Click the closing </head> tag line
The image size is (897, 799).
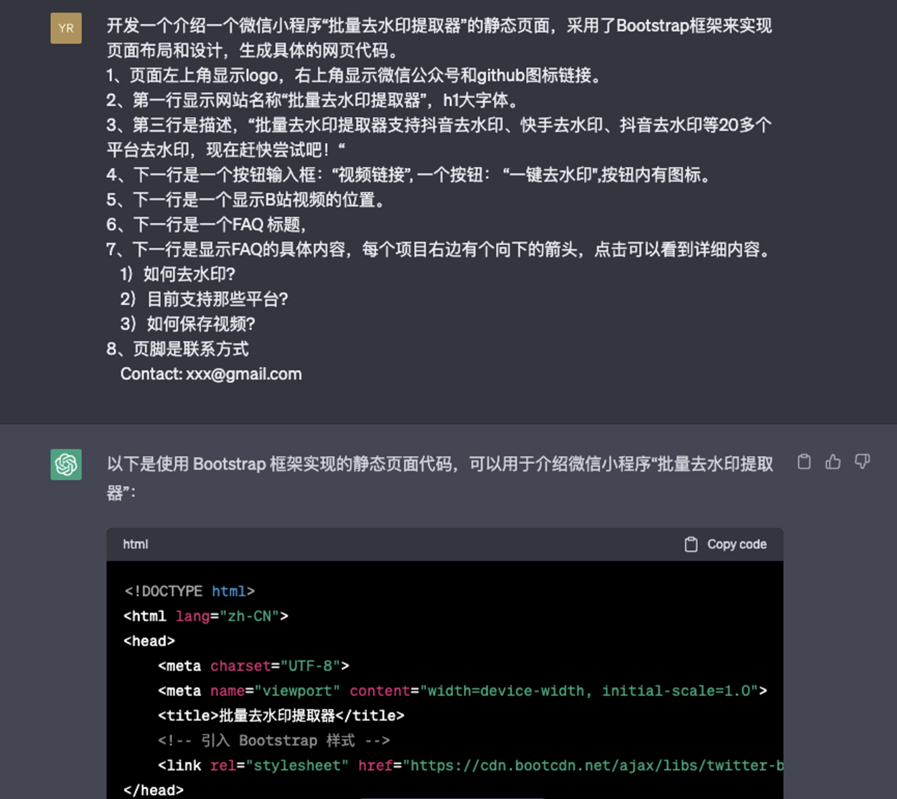click(x=153, y=790)
